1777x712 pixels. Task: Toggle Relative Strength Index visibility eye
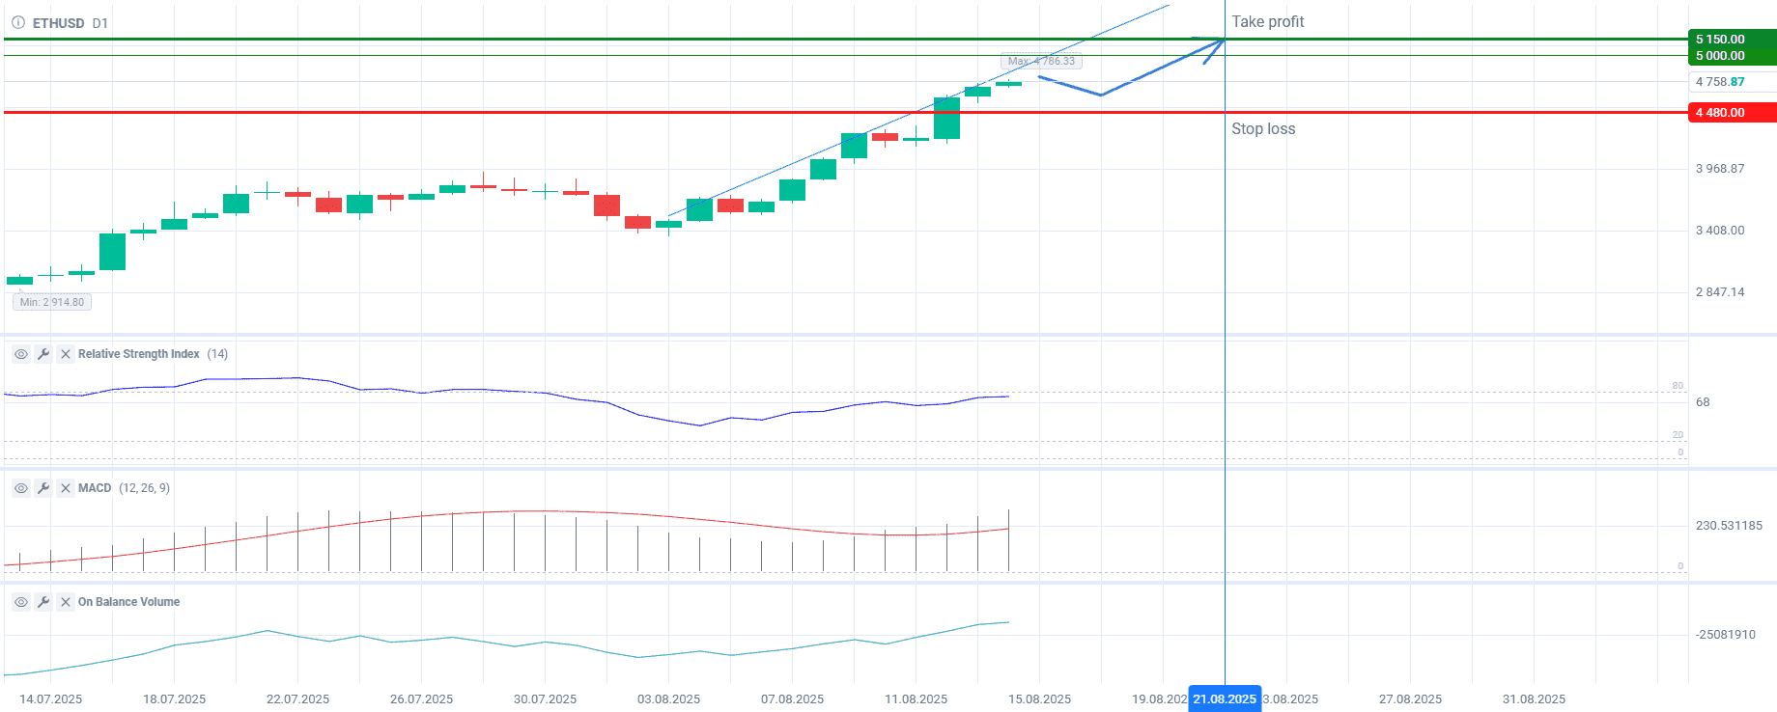point(21,354)
